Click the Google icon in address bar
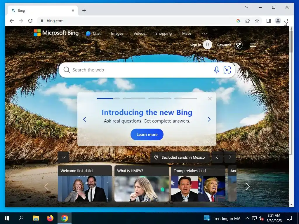The height and width of the screenshot is (224, 299). pos(238,21)
